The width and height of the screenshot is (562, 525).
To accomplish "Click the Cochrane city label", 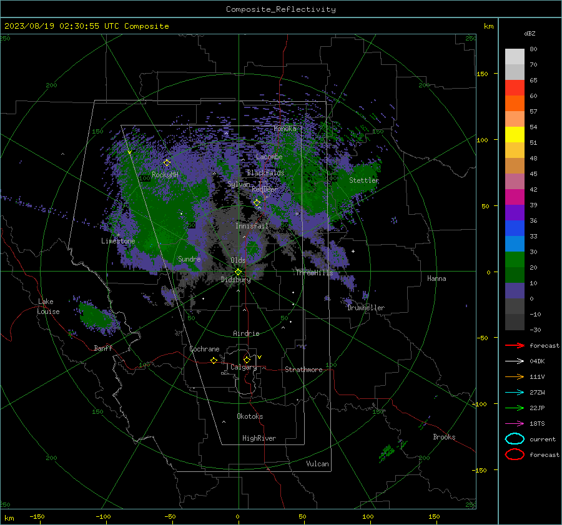I will point(204,349).
